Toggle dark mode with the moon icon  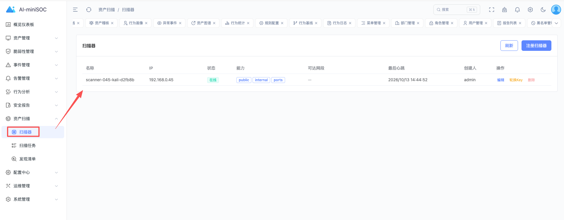(x=543, y=10)
